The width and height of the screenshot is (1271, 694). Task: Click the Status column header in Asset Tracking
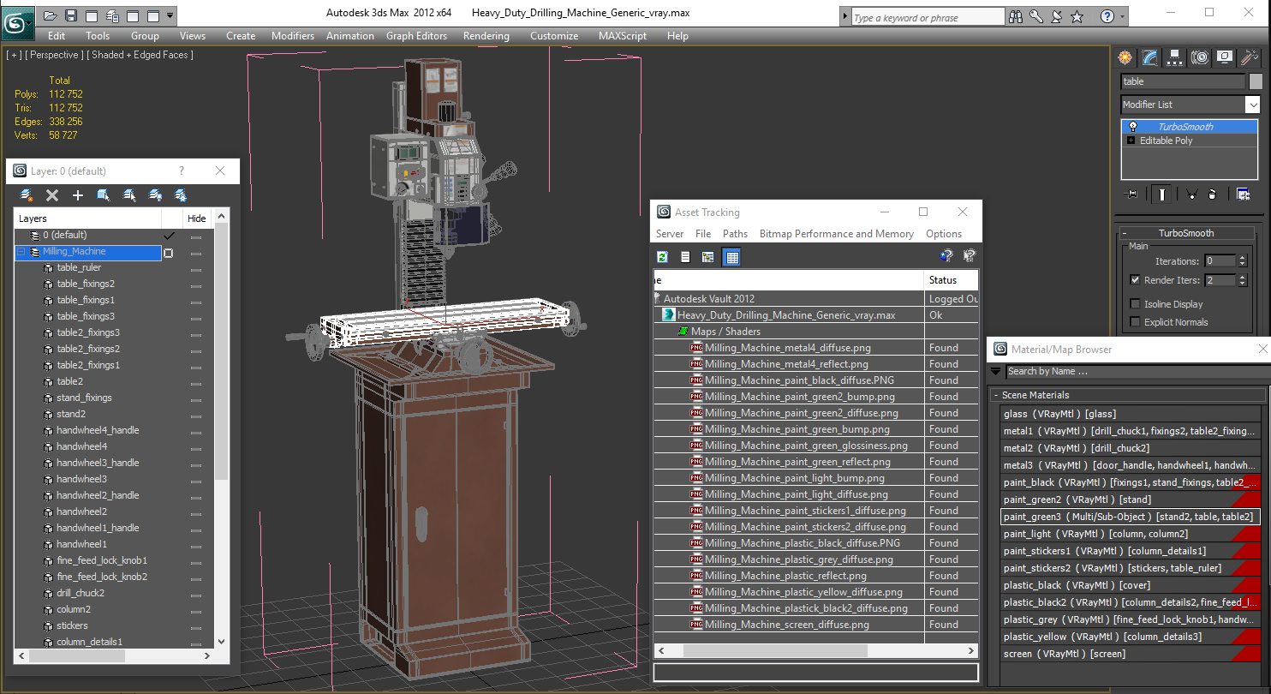[x=952, y=280]
